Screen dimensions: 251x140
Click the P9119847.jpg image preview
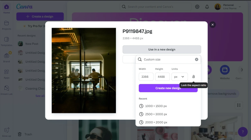click(x=84, y=70)
